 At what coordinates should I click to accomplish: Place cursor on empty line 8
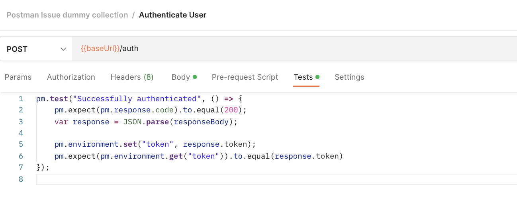tap(239, 179)
